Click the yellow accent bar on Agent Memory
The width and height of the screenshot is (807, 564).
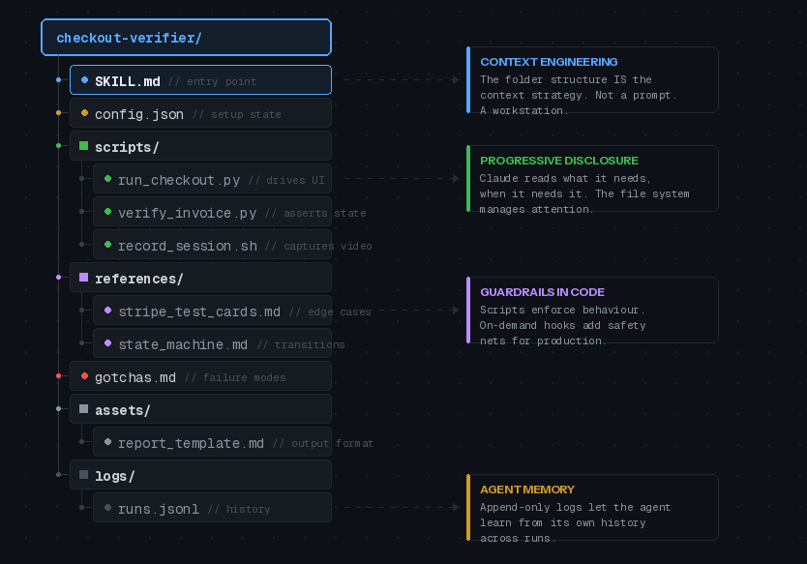point(468,507)
